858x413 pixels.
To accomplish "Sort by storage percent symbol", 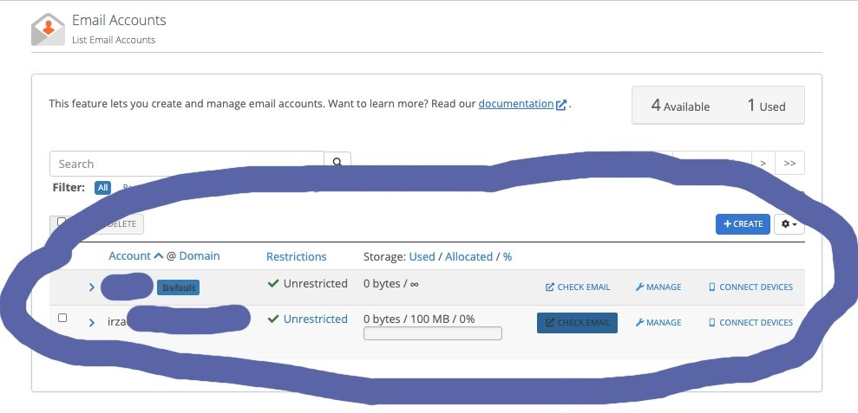I will click(508, 257).
